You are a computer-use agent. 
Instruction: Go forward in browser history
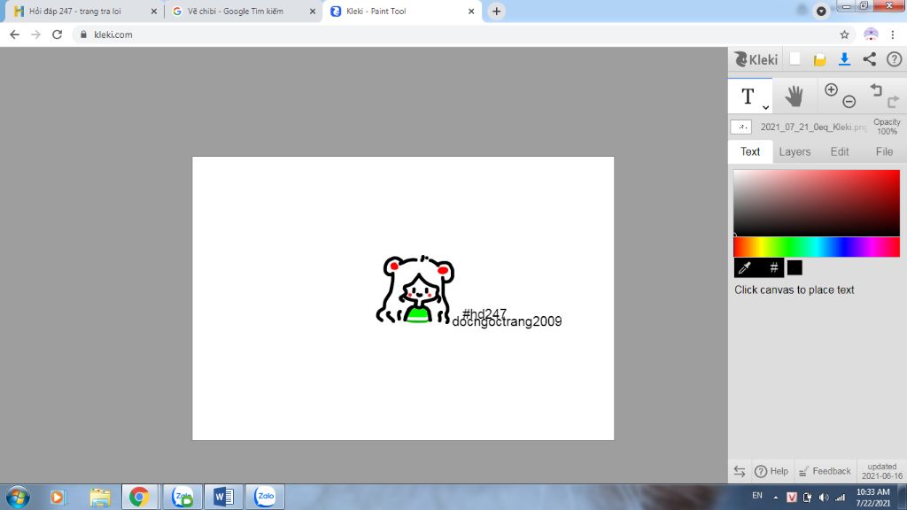tap(35, 35)
